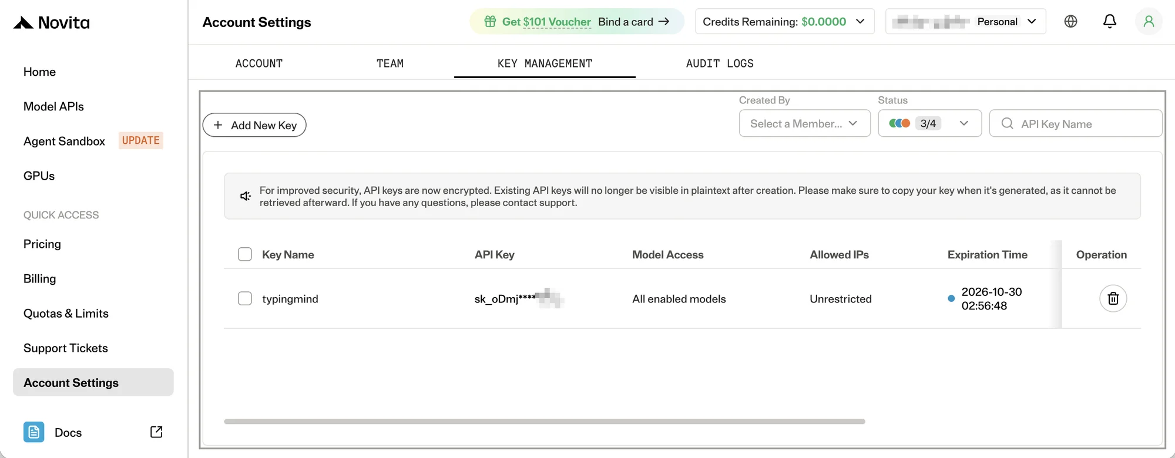Open the Personal workspace switcher
This screenshot has height=458, width=1175.
pos(965,22)
